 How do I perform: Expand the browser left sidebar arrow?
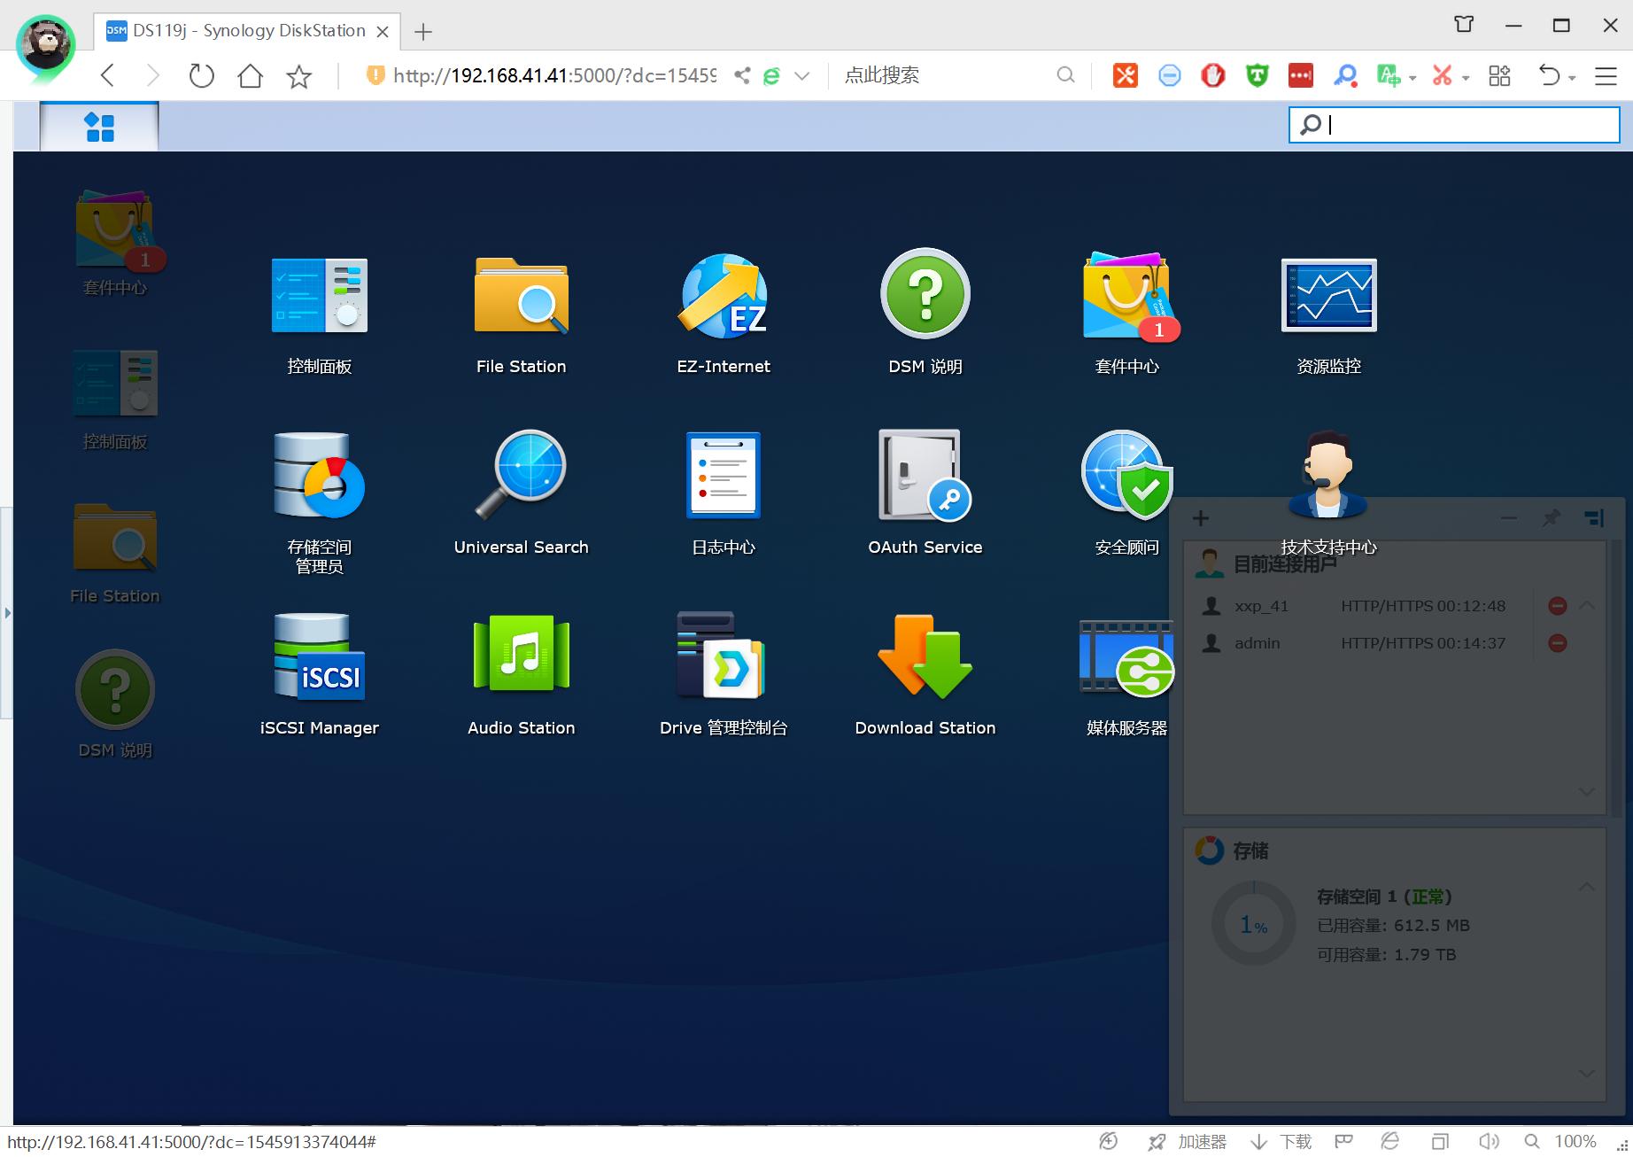[7, 612]
